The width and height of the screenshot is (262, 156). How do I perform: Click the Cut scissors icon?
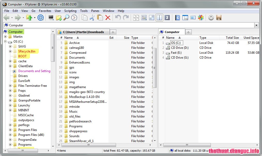click(x=92, y=18)
